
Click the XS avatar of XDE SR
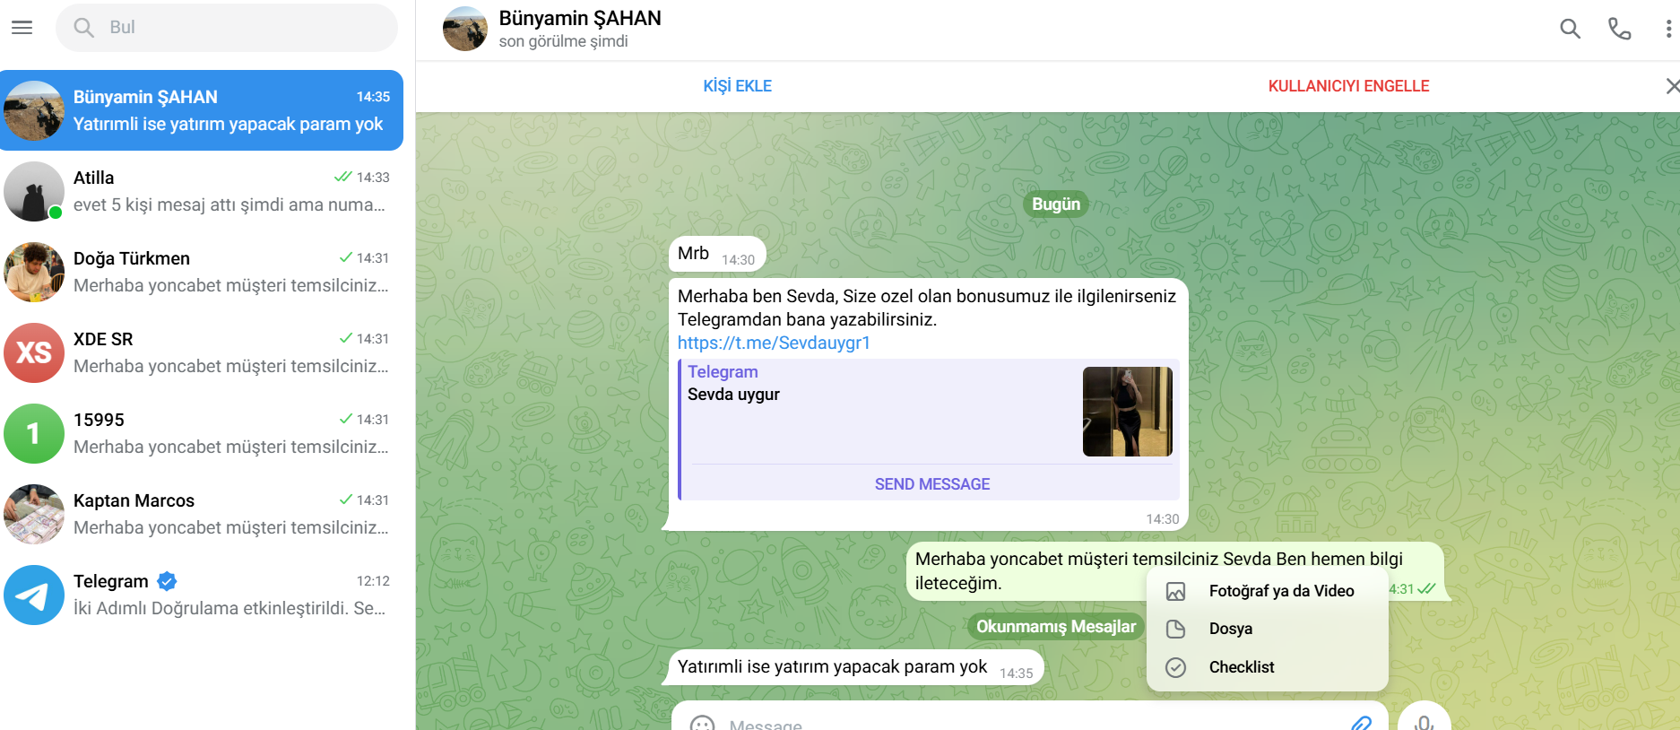34,352
